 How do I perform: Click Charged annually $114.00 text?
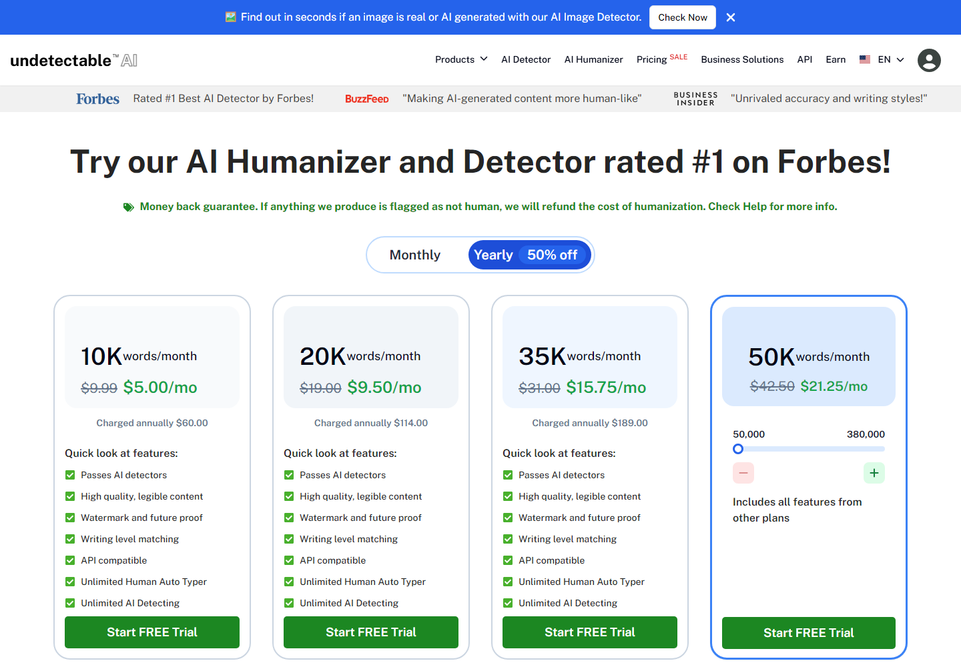click(371, 423)
